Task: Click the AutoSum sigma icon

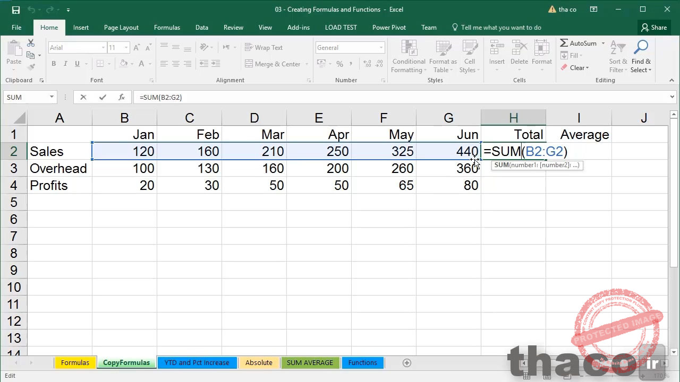Action: coord(564,43)
